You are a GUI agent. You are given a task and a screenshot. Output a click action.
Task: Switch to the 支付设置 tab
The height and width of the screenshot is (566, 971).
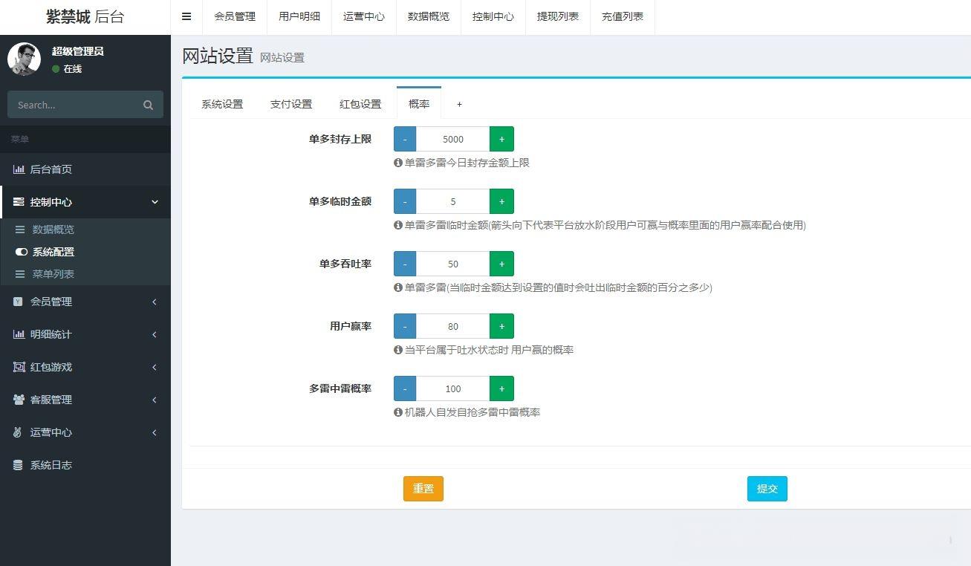[290, 104]
